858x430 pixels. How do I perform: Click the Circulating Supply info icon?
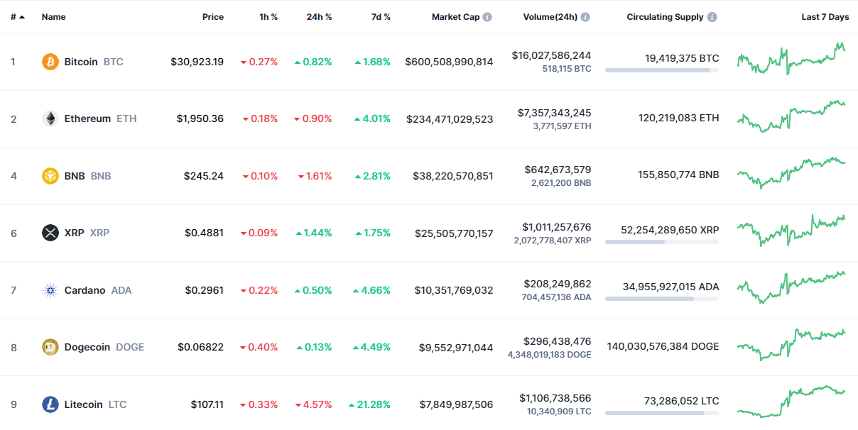pyautogui.click(x=712, y=17)
